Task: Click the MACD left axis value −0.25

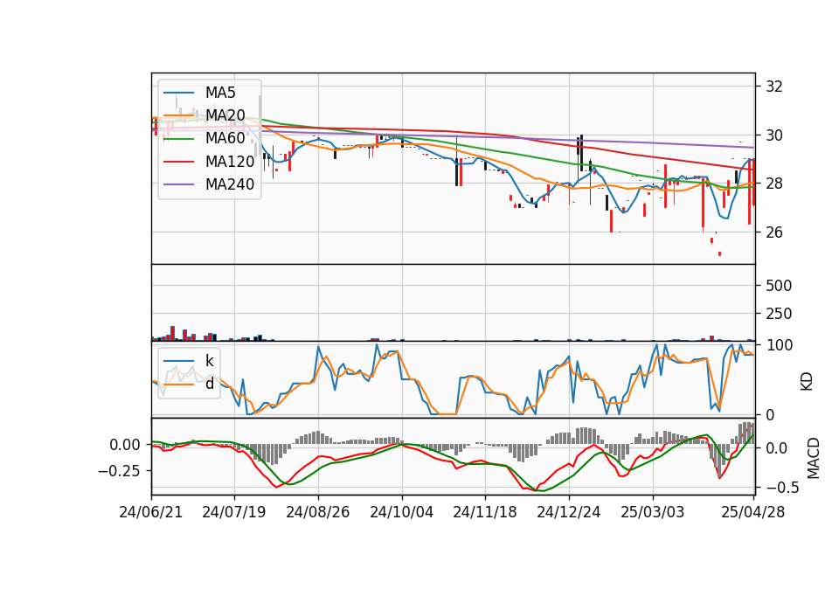Action: pos(118,471)
